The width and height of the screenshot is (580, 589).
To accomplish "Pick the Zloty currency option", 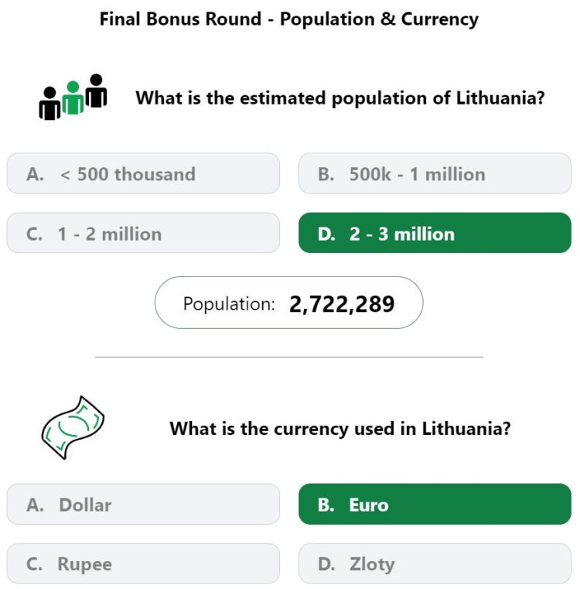I will (x=435, y=563).
